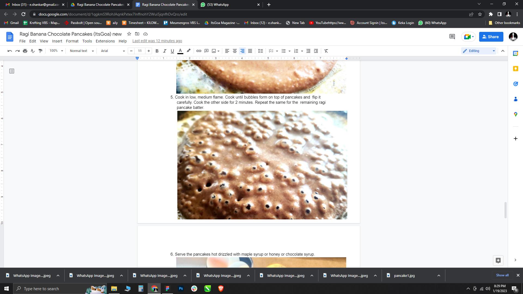Open line and paragraph spacing
The width and height of the screenshot is (523, 294).
coord(260,51)
